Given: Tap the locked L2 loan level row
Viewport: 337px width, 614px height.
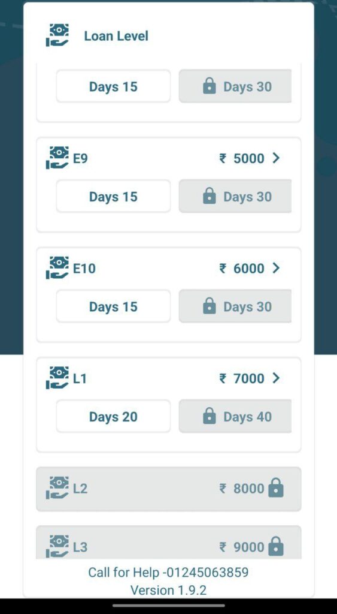Looking at the screenshot, I should (169, 489).
